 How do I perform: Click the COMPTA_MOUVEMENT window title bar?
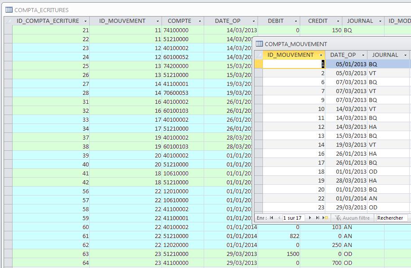click(x=332, y=44)
